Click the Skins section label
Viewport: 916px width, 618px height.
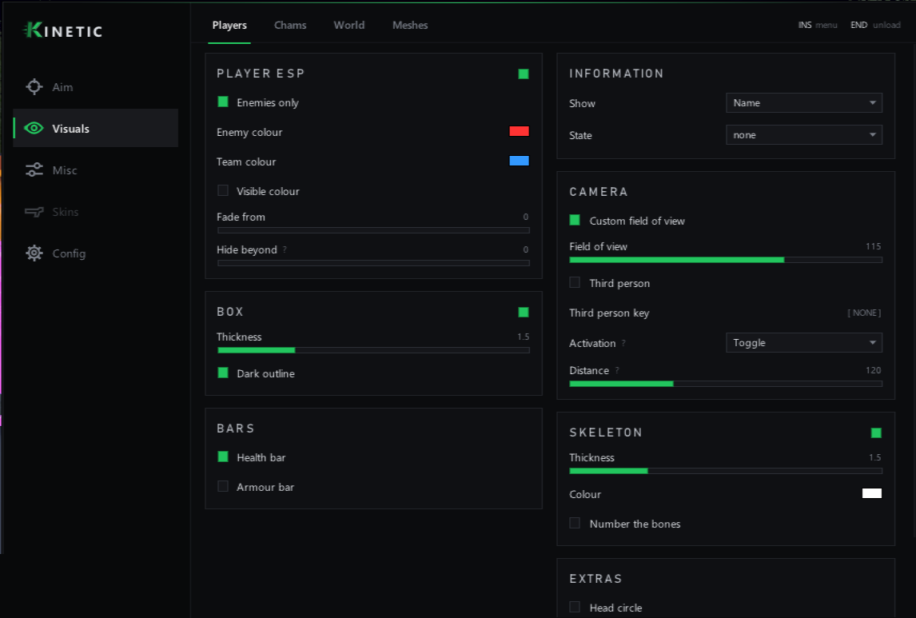66,211
